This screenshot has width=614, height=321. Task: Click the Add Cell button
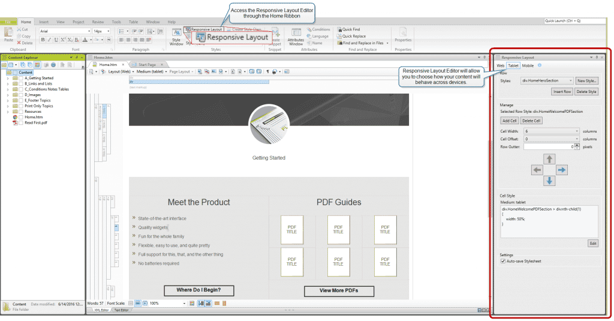point(509,121)
